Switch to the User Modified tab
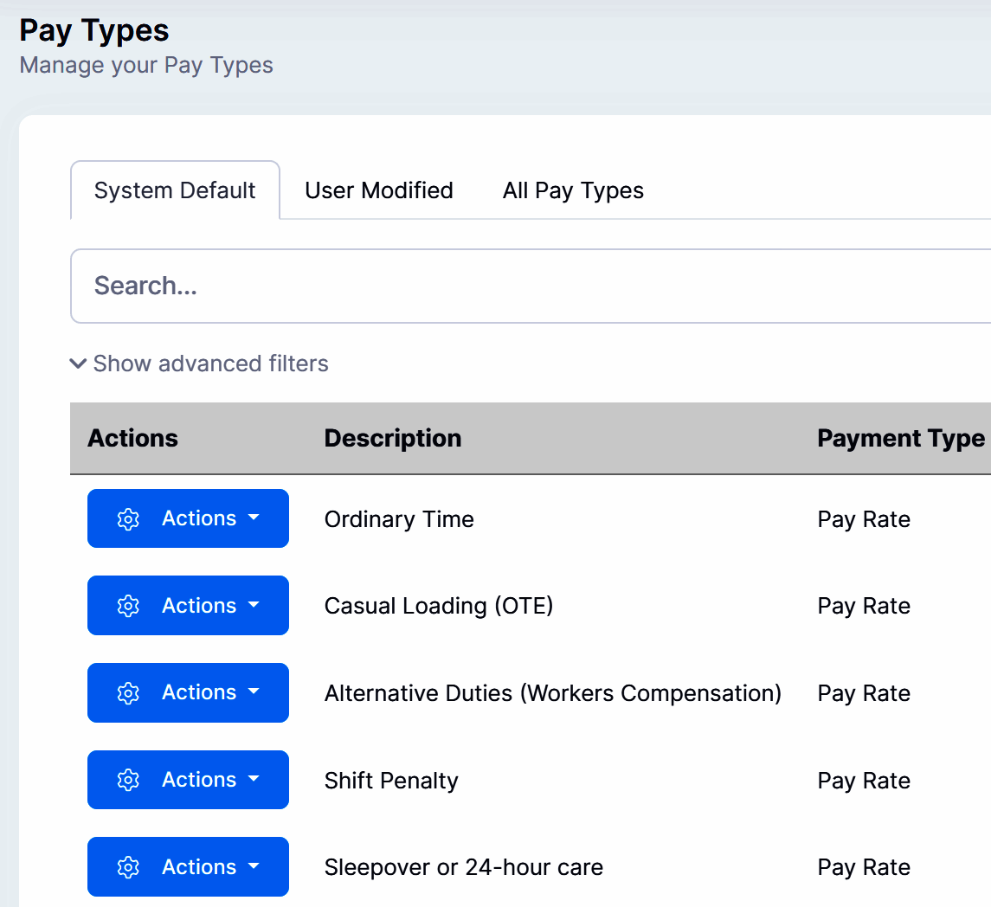 click(x=379, y=190)
